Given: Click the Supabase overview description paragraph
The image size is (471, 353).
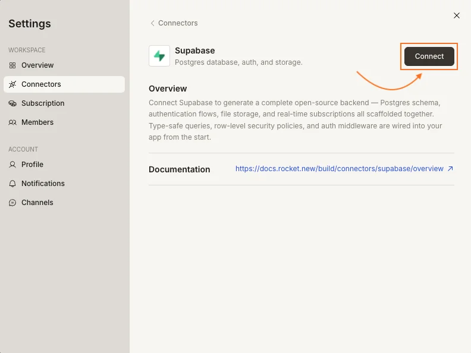Looking at the screenshot, I should 296,120.
